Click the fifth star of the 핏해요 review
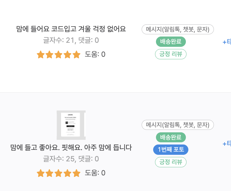The image size is (231, 191). click(x=76, y=173)
